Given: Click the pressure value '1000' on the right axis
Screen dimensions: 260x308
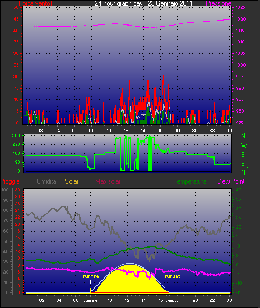Looking at the screenshot, I should 241,65.
